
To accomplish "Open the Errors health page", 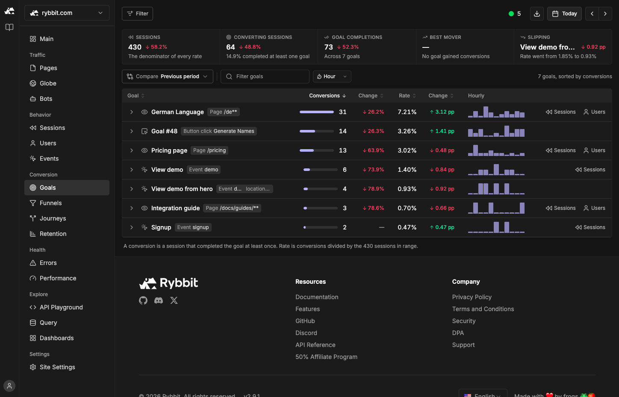I will tap(67, 263).
